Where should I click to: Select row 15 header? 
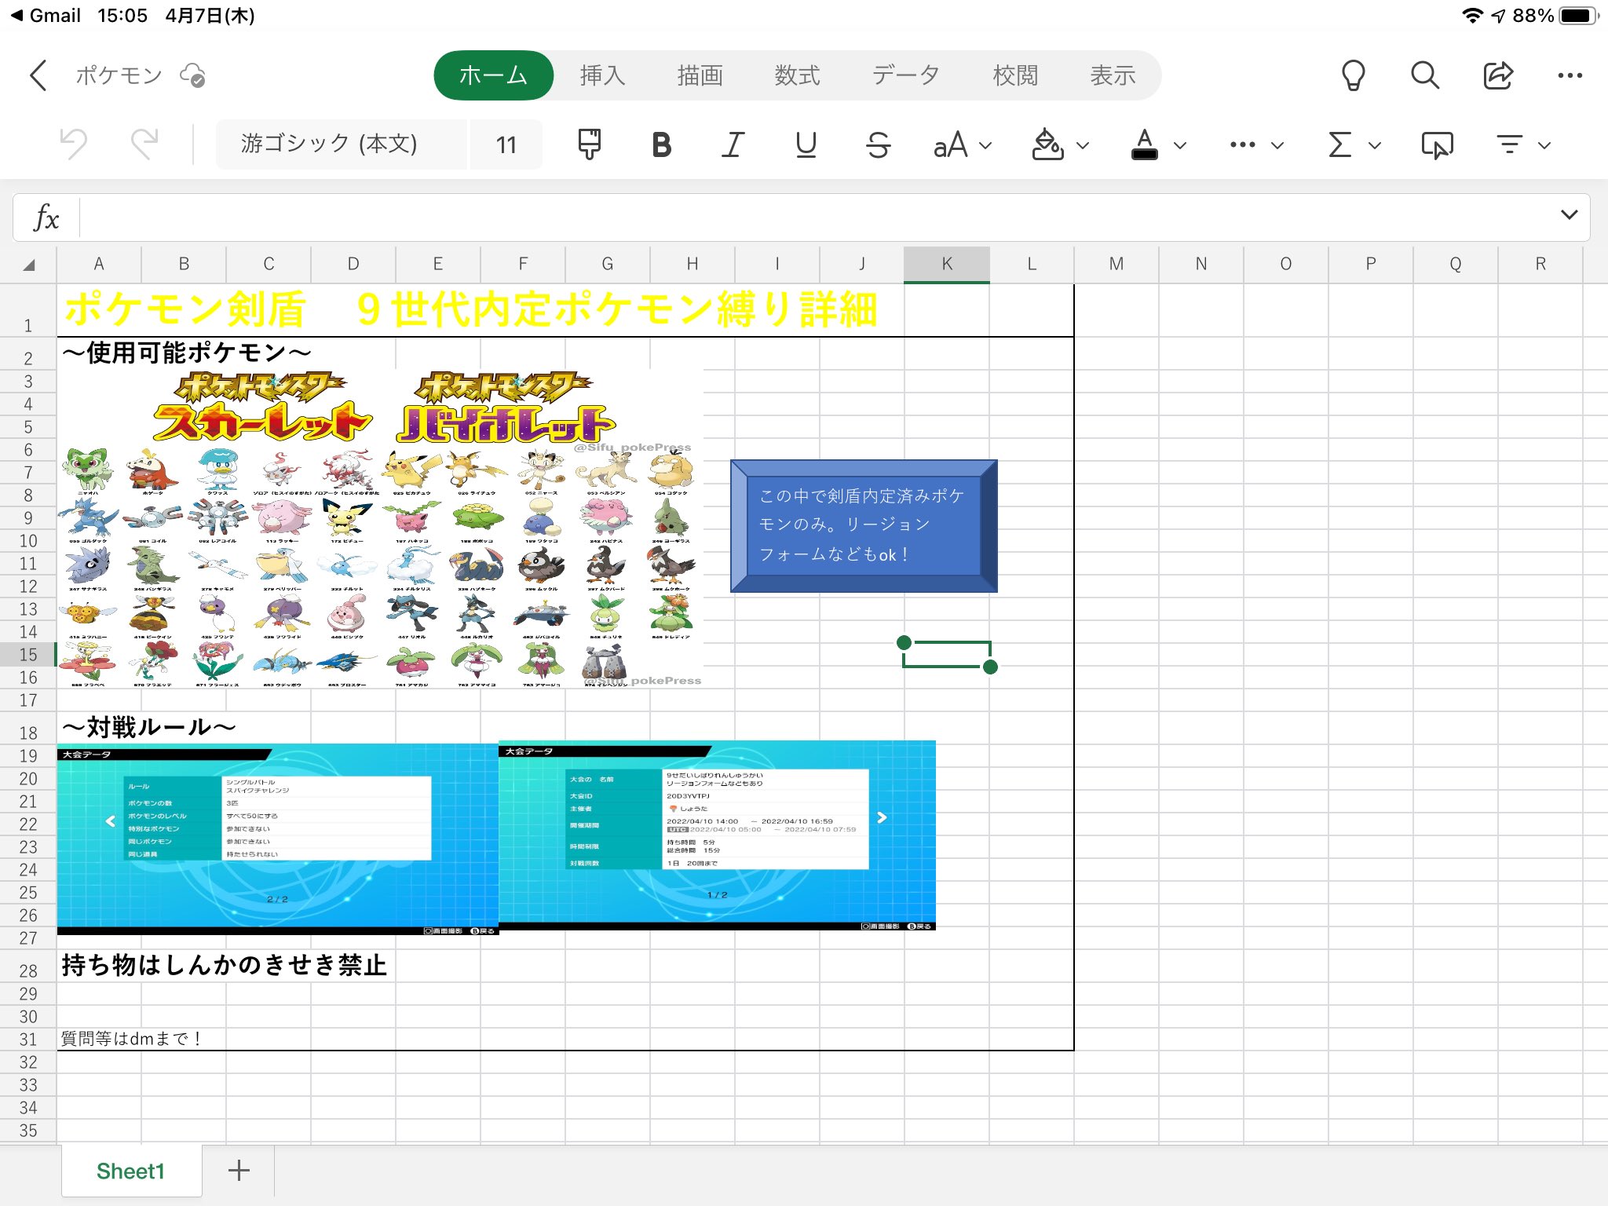28,654
